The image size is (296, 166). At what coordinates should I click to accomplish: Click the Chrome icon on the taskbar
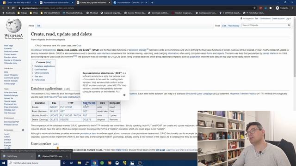pyautogui.click(x=94, y=163)
